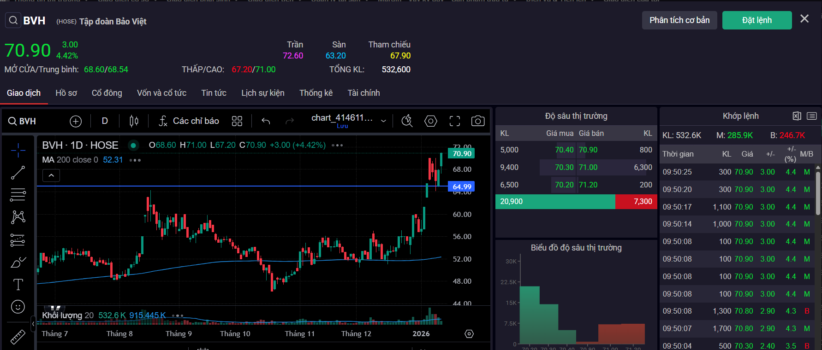Add symbol to compare with plus icon
The image size is (822, 350).
76,121
